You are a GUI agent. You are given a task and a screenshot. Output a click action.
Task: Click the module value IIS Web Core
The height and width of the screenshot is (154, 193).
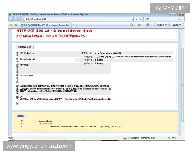coord(27,53)
